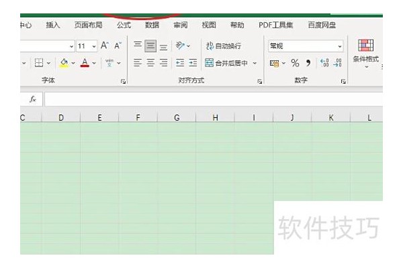This screenshot has width=403, height=268.
Task: Select column L header
Action: (367, 117)
